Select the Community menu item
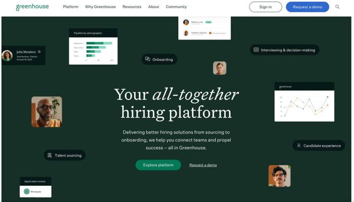The width and height of the screenshot is (354, 202). 176,7
